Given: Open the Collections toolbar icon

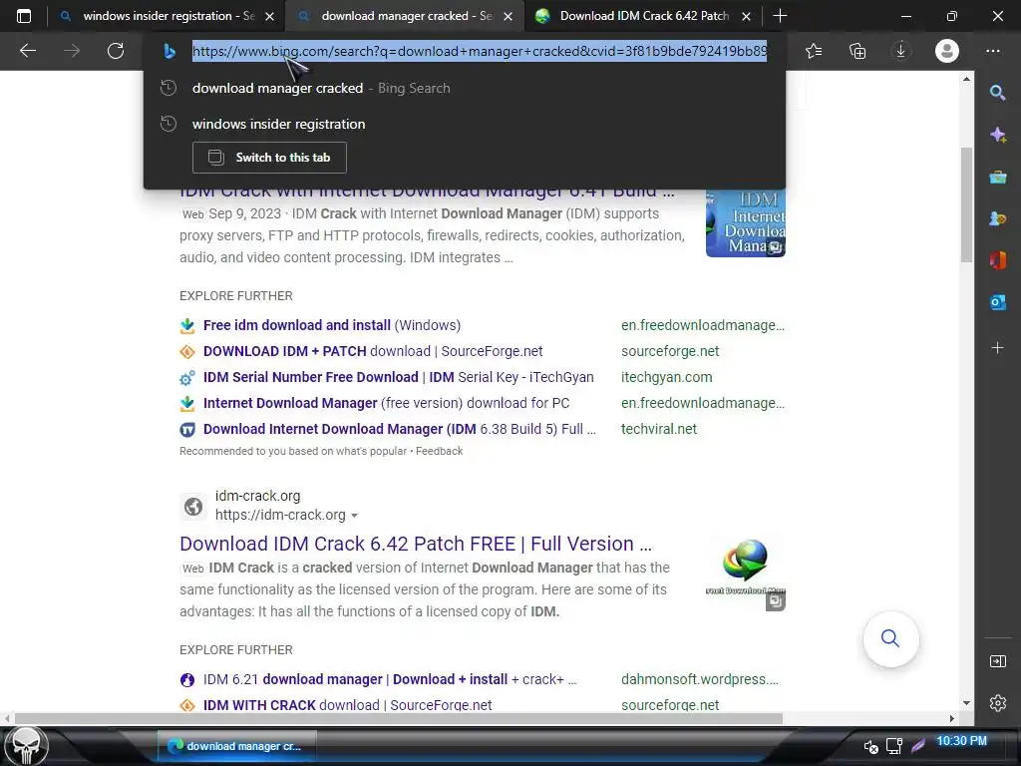Looking at the screenshot, I should click(x=857, y=51).
